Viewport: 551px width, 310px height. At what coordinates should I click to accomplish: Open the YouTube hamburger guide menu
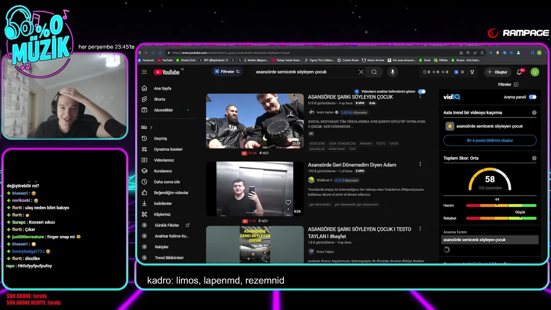[x=144, y=72]
